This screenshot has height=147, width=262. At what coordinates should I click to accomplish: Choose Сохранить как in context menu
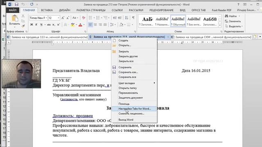(x=134, y=72)
